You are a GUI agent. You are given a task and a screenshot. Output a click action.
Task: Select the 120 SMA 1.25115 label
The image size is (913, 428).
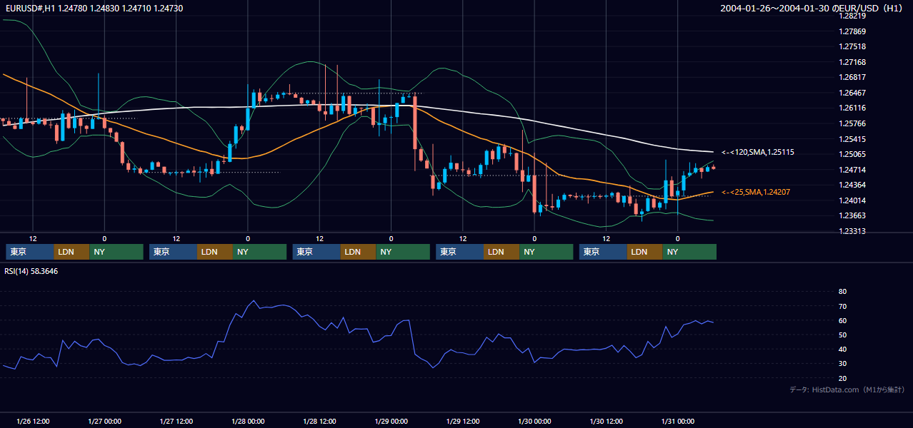(758, 152)
